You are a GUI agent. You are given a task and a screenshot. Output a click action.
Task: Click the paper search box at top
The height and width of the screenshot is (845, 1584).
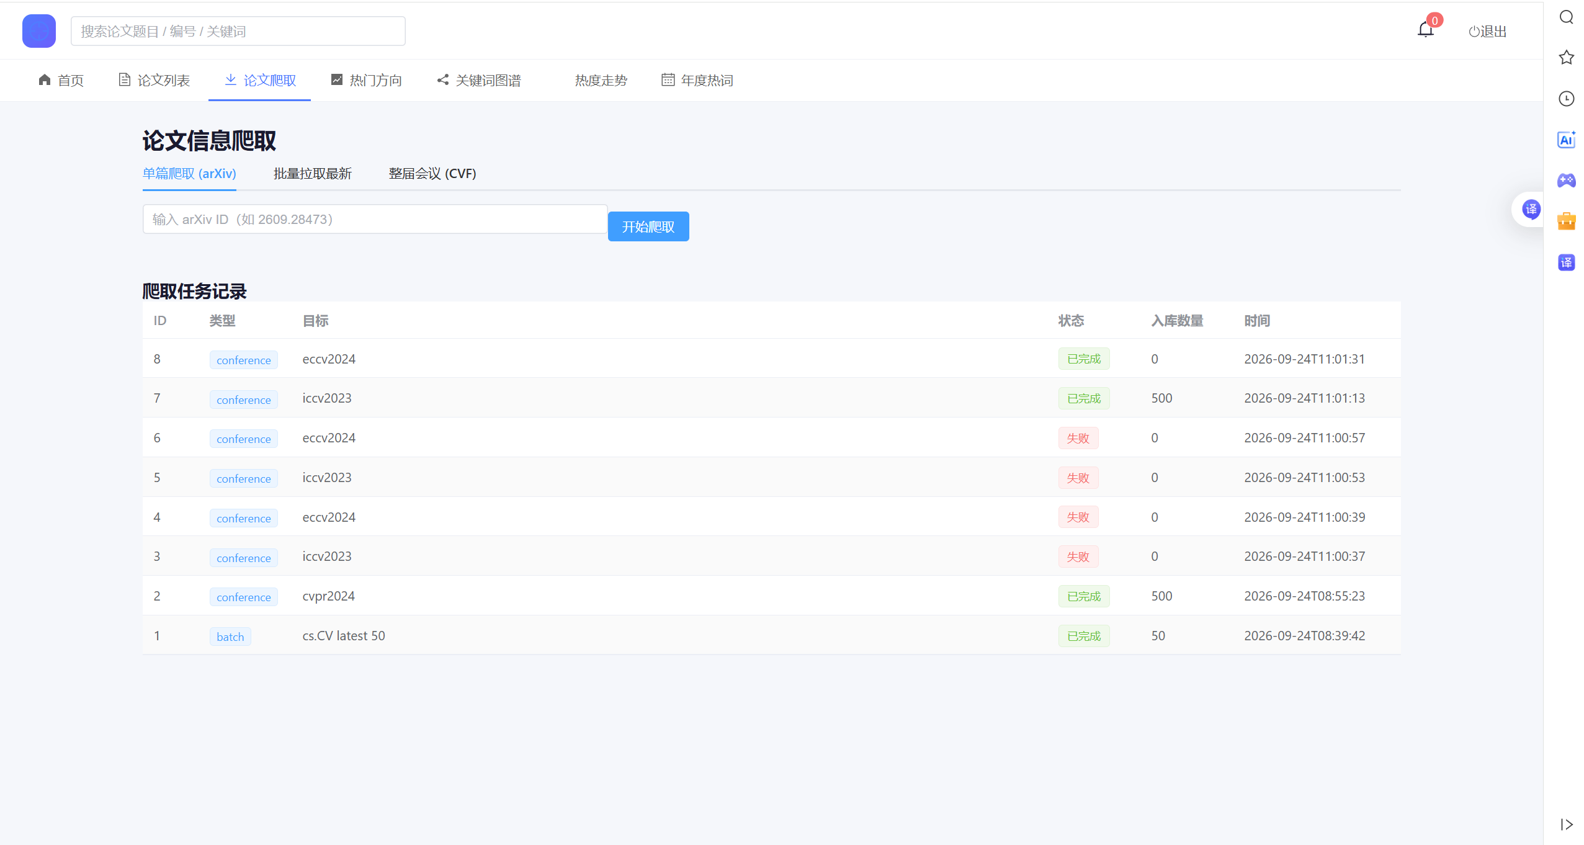point(238,31)
